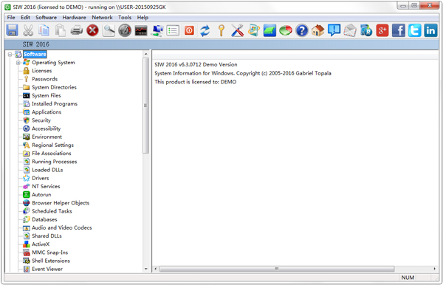Screen dimensions: 443x285
Task: Open help with blue question mark icon
Action: pos(302,30)
